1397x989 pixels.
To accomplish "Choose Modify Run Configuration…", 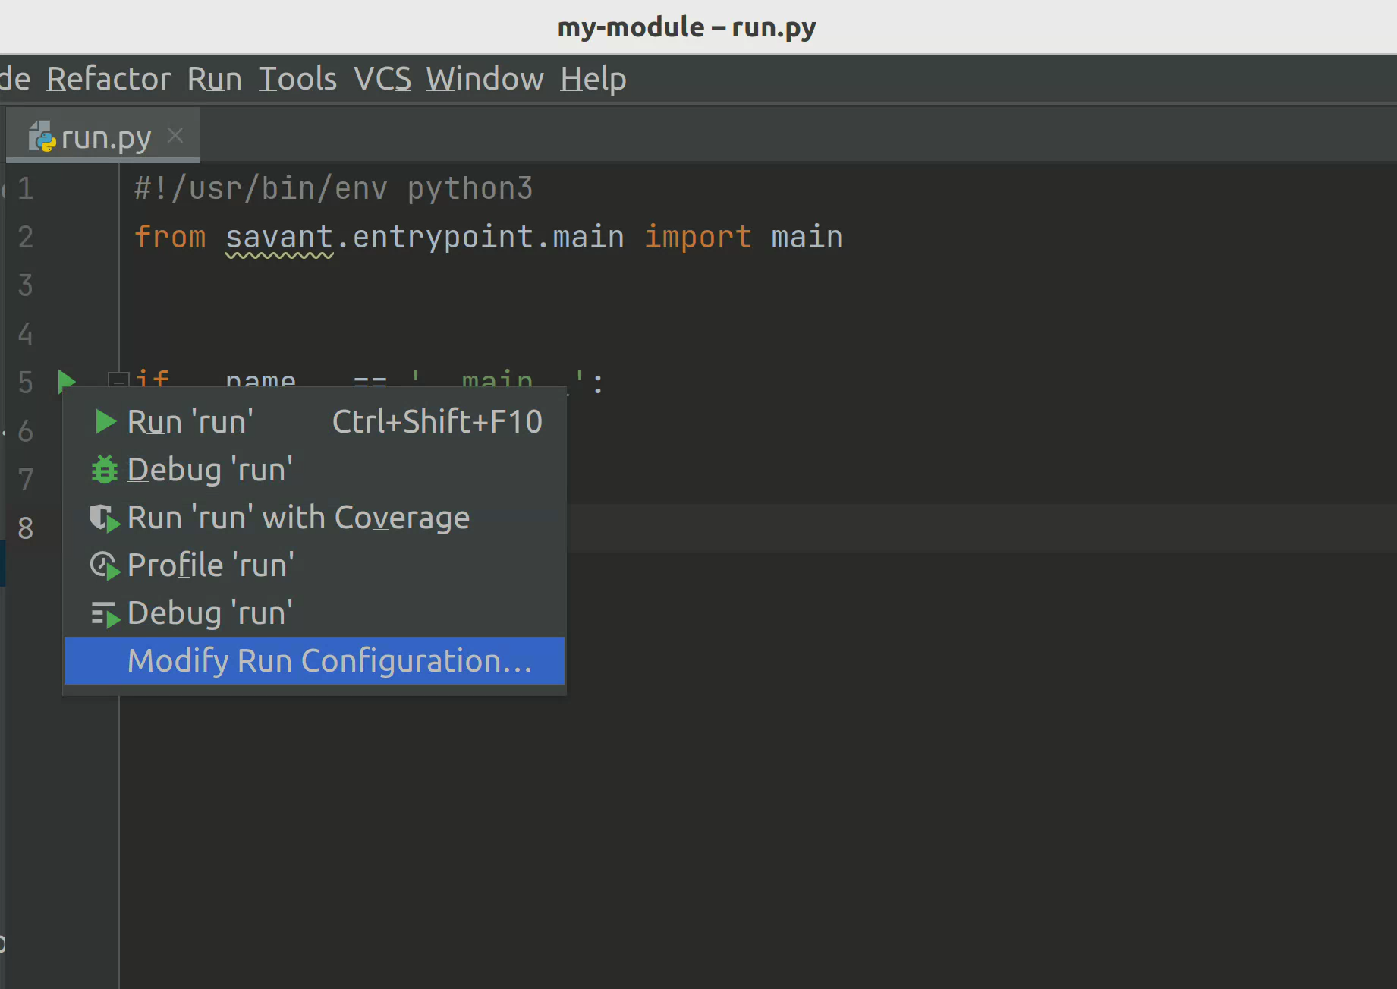I will coord(314,661).
